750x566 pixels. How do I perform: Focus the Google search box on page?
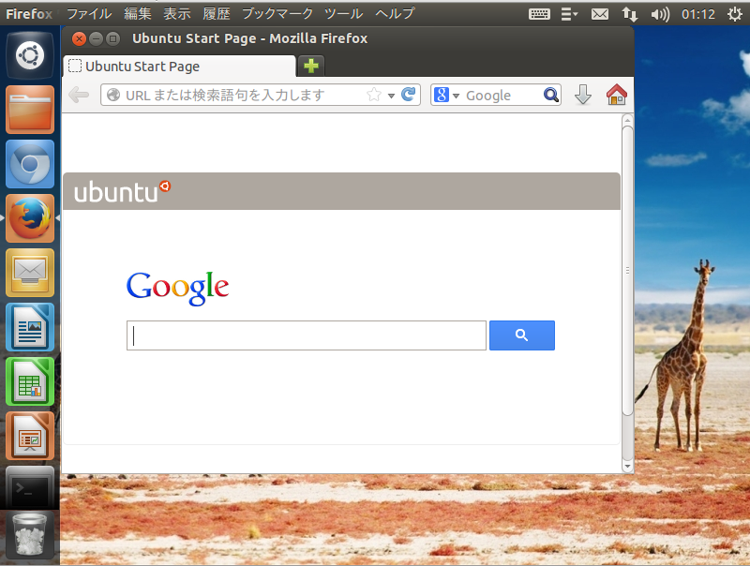(307, 335)
